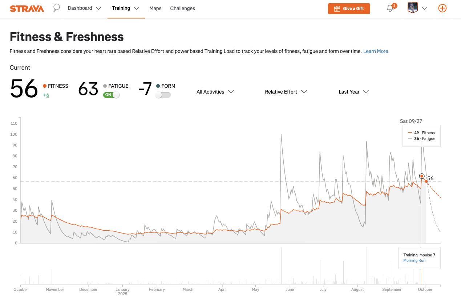
Task: Open the Morning Run activity link
Action: point(414,260)
